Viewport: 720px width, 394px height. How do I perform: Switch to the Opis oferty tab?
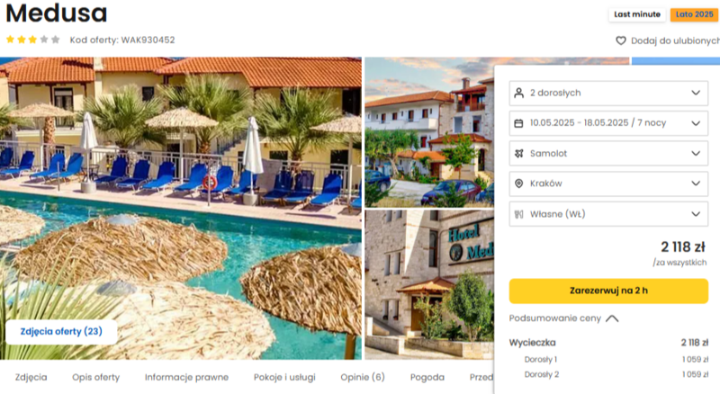[x=95, y=377]
